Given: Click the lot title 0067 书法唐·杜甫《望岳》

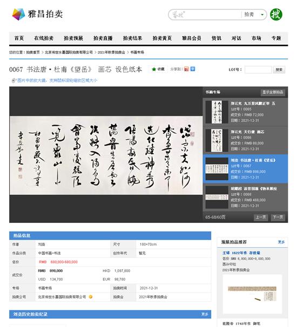Looking at the screenshot, I should 76,69.
